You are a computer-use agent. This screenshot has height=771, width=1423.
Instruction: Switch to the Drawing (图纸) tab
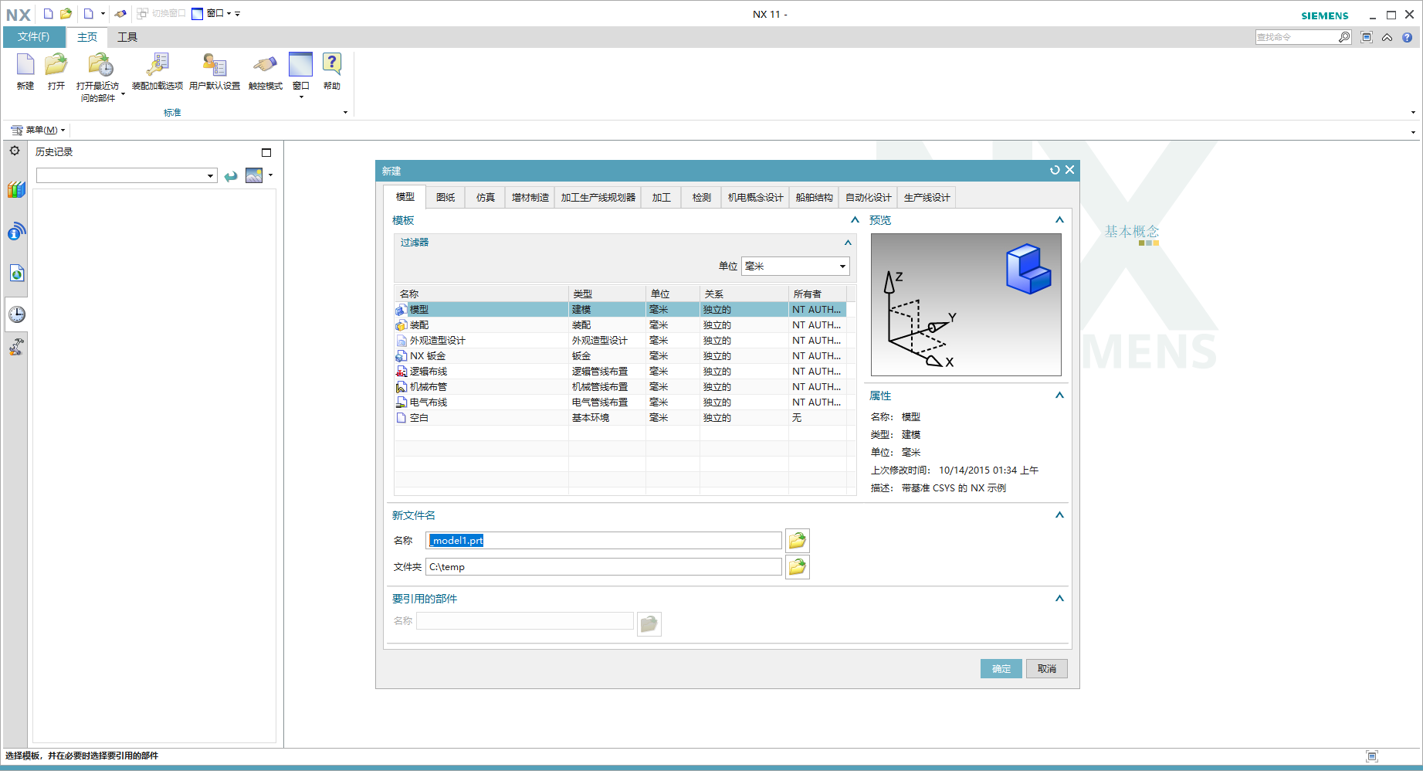446,198
